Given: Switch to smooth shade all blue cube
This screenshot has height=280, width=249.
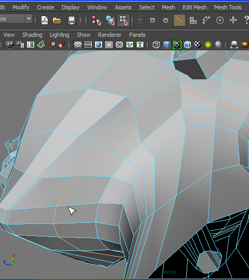Looking at the screenshot, I should (167, 45).
